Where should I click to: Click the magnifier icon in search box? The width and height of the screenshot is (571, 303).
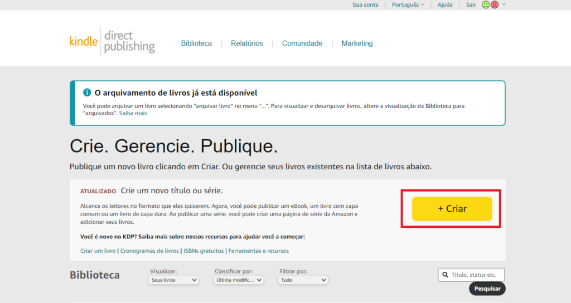point(445,275)
